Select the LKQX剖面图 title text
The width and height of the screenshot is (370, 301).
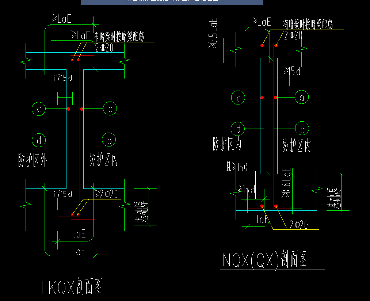(72, 287)
